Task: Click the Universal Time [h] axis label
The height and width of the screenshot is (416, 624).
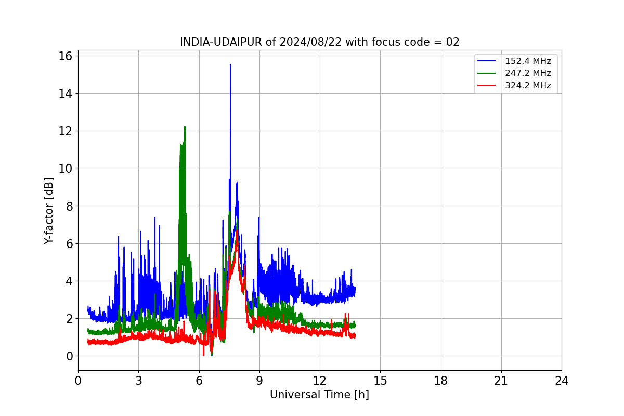Action: [x=319, y=395]
